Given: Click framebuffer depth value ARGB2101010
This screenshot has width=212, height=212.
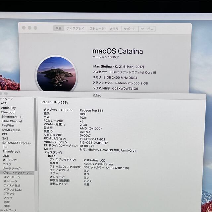Looking at the screenshot, I should 106,168.
